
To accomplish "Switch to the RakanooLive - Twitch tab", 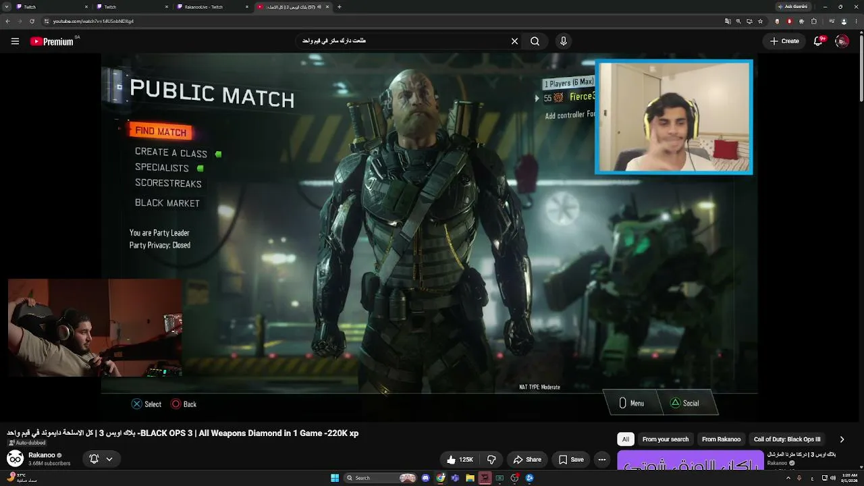I will coord(211,7).
